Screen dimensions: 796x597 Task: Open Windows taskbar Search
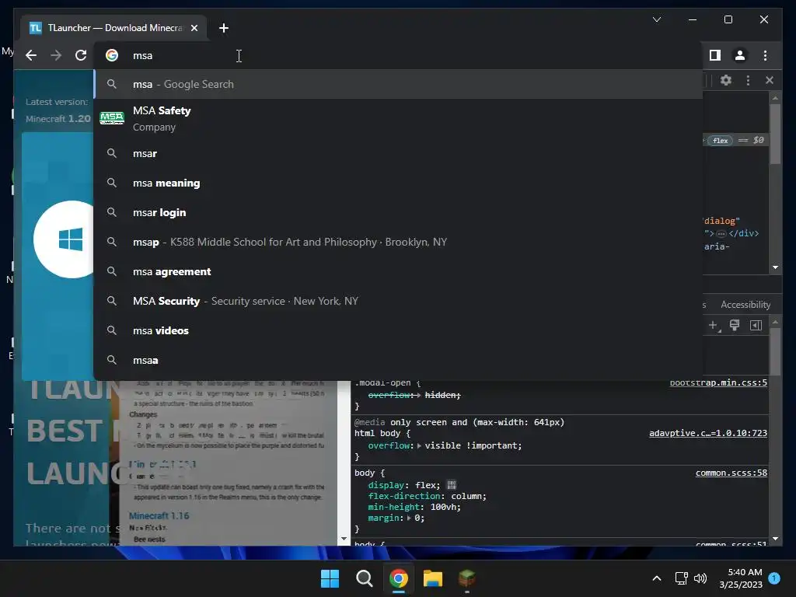[364, 578]
